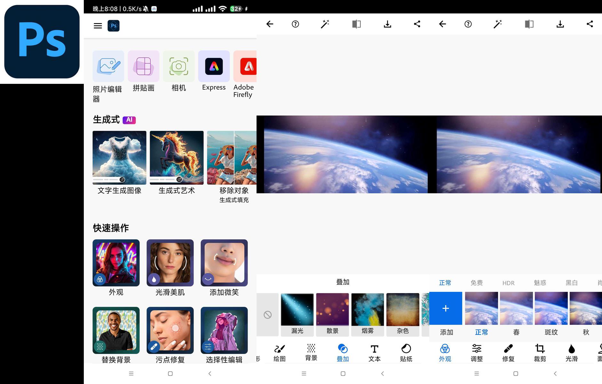Open 文字生成图像 generative thumbnail
The image size is (602, 384).
coord(119,158)
